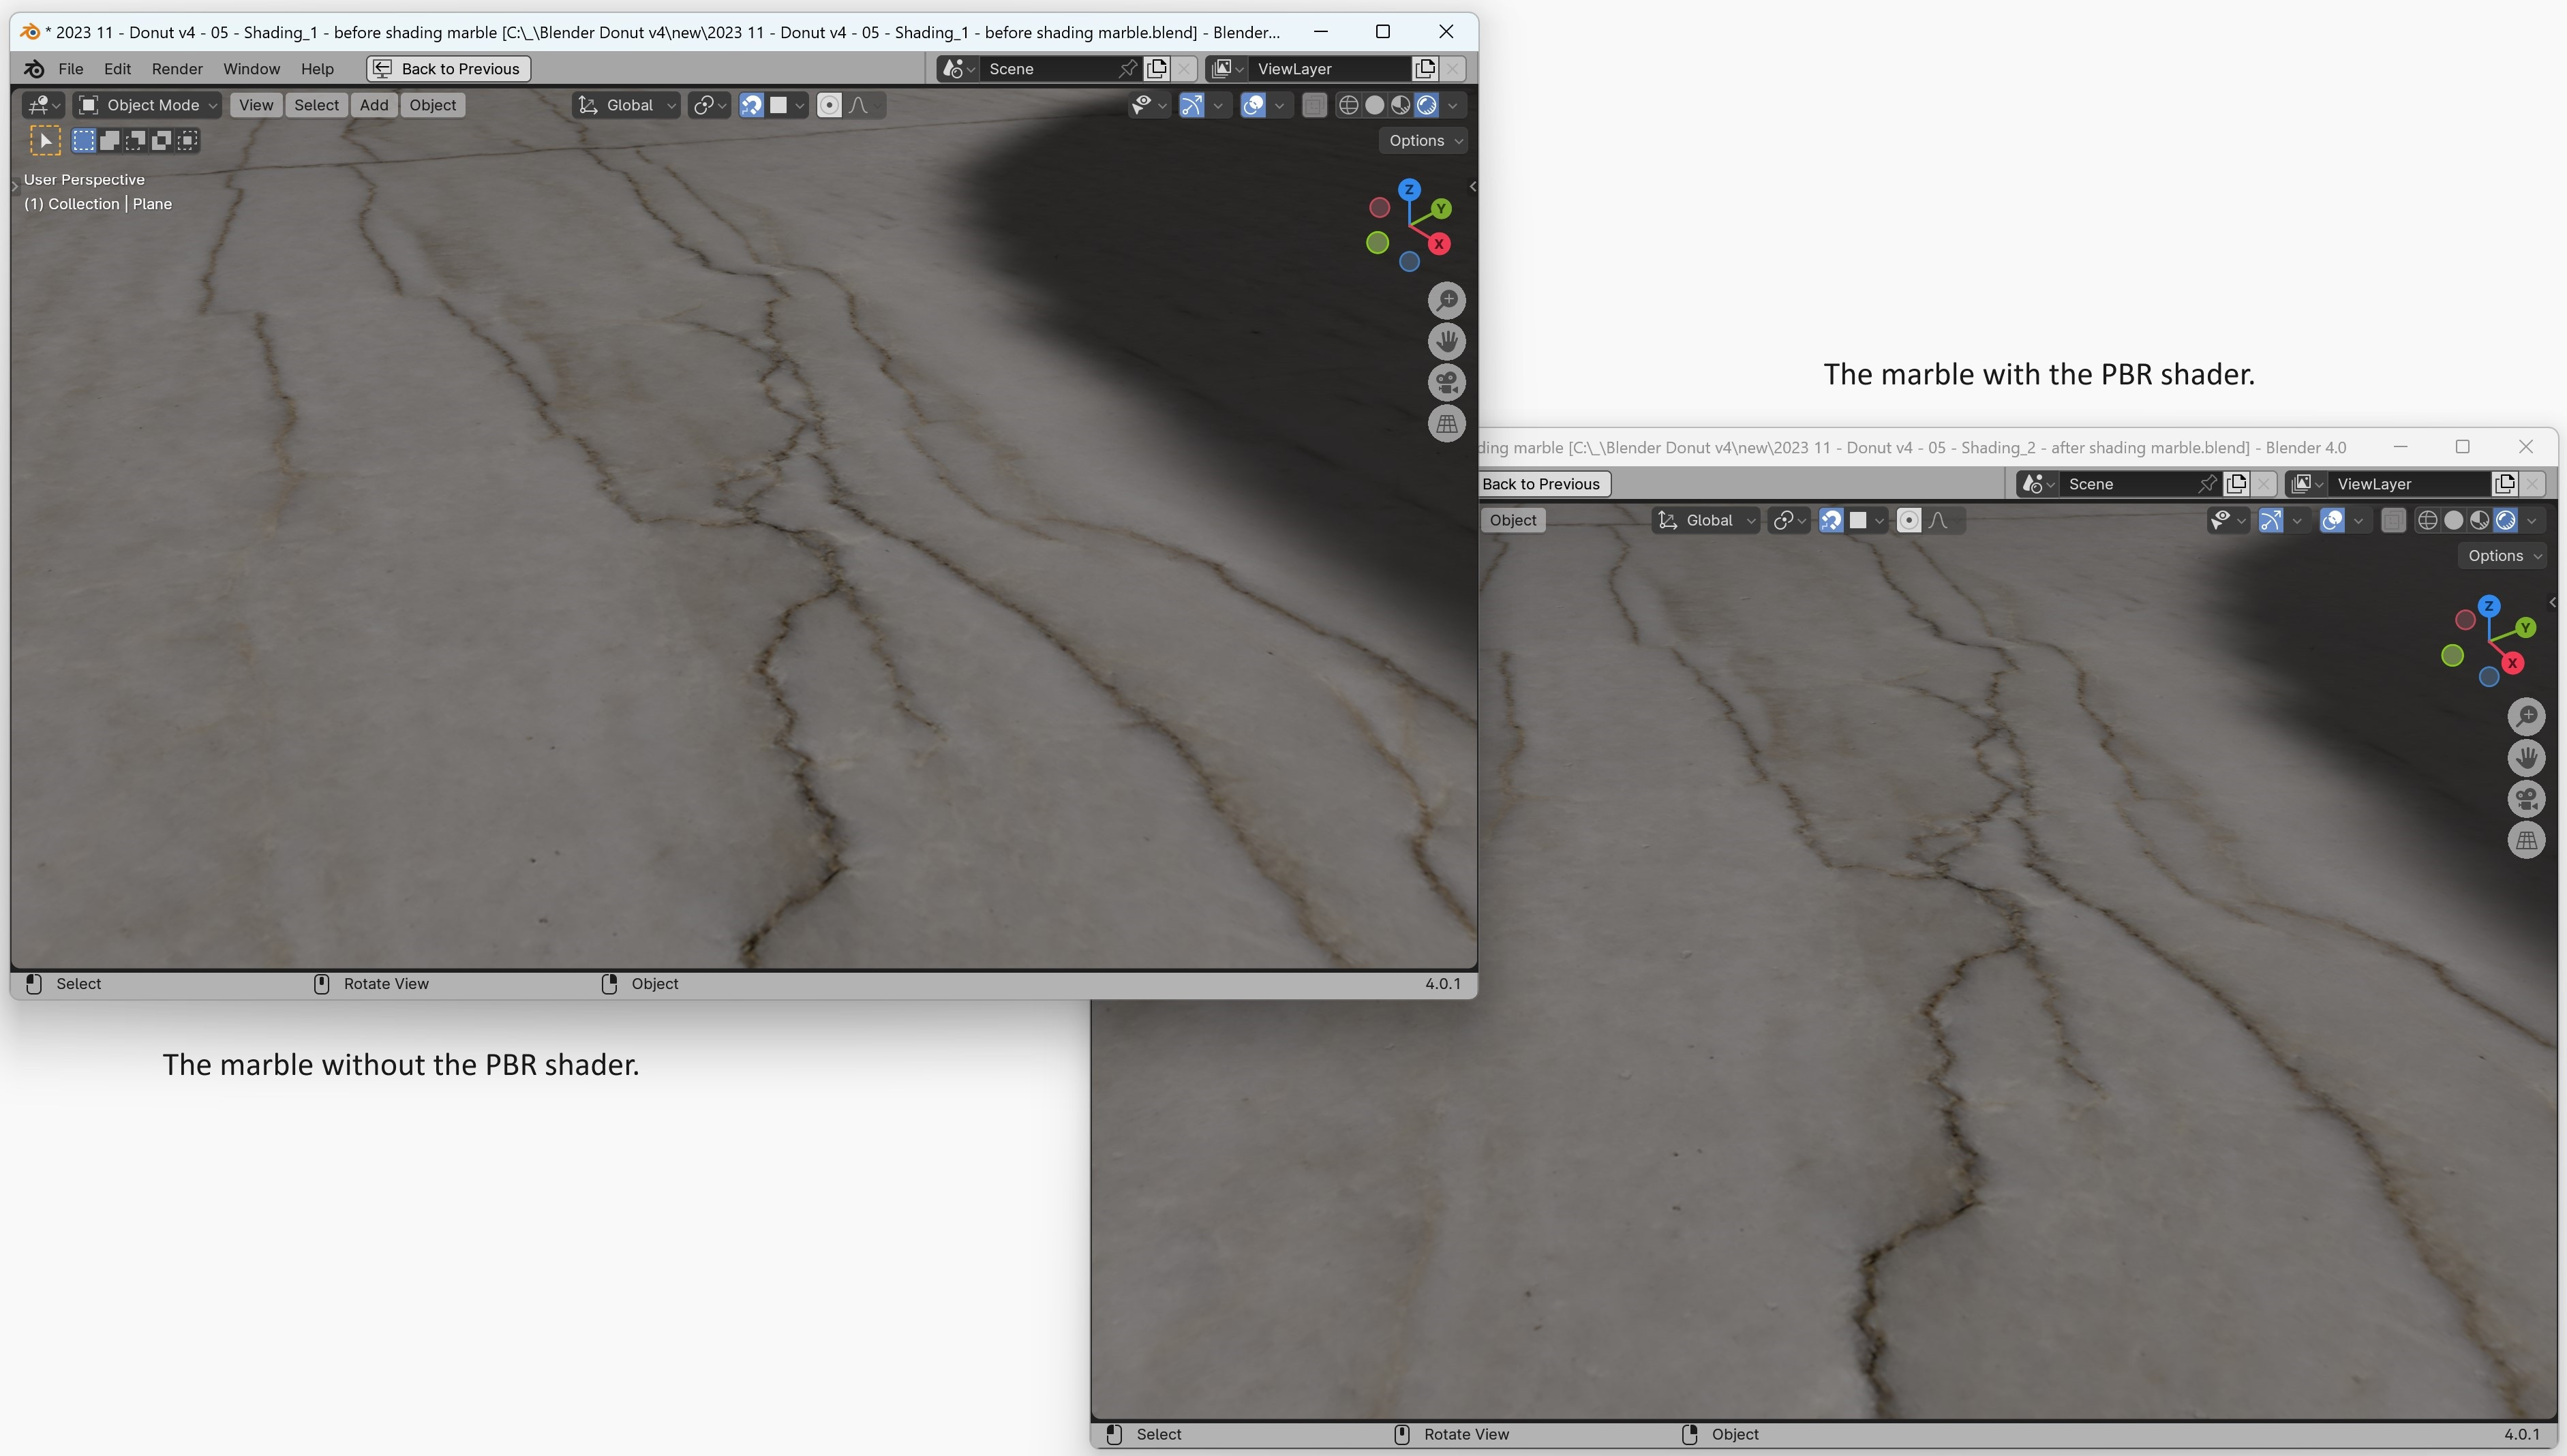The width and height of the screenshot is (2567, 1456).
Task: Click the pan hand icon near the navigation gizmo
Action: pos(1448,341)
